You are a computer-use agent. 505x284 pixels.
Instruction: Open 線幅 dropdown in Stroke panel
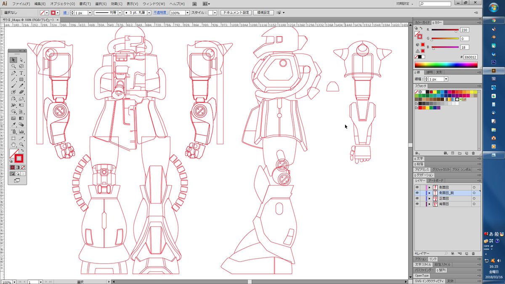[446, 79]
